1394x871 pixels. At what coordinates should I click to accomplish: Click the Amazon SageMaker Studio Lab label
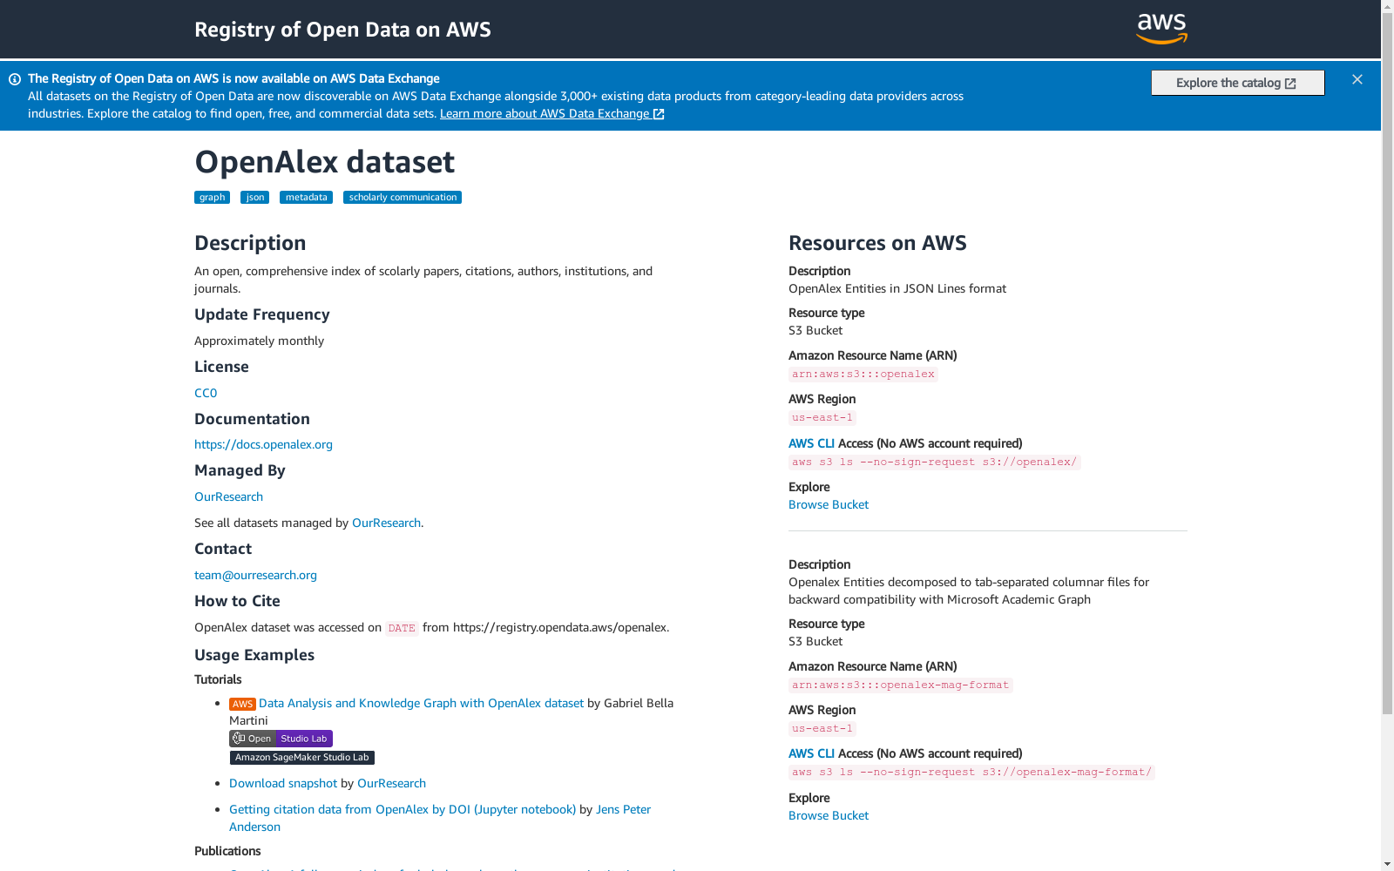coord(301,758)
